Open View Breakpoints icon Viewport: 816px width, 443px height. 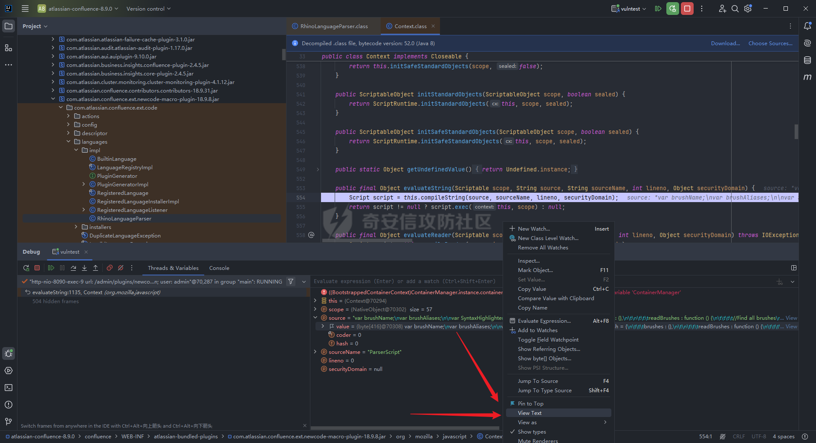point(110,268)
